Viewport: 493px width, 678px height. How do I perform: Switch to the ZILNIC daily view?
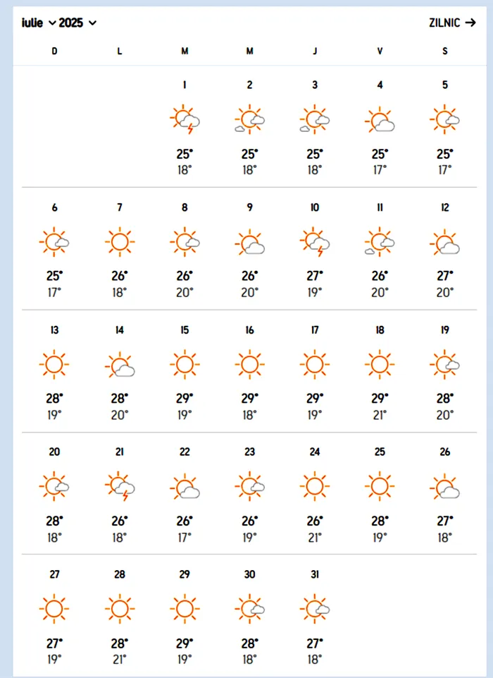point(454,23)
